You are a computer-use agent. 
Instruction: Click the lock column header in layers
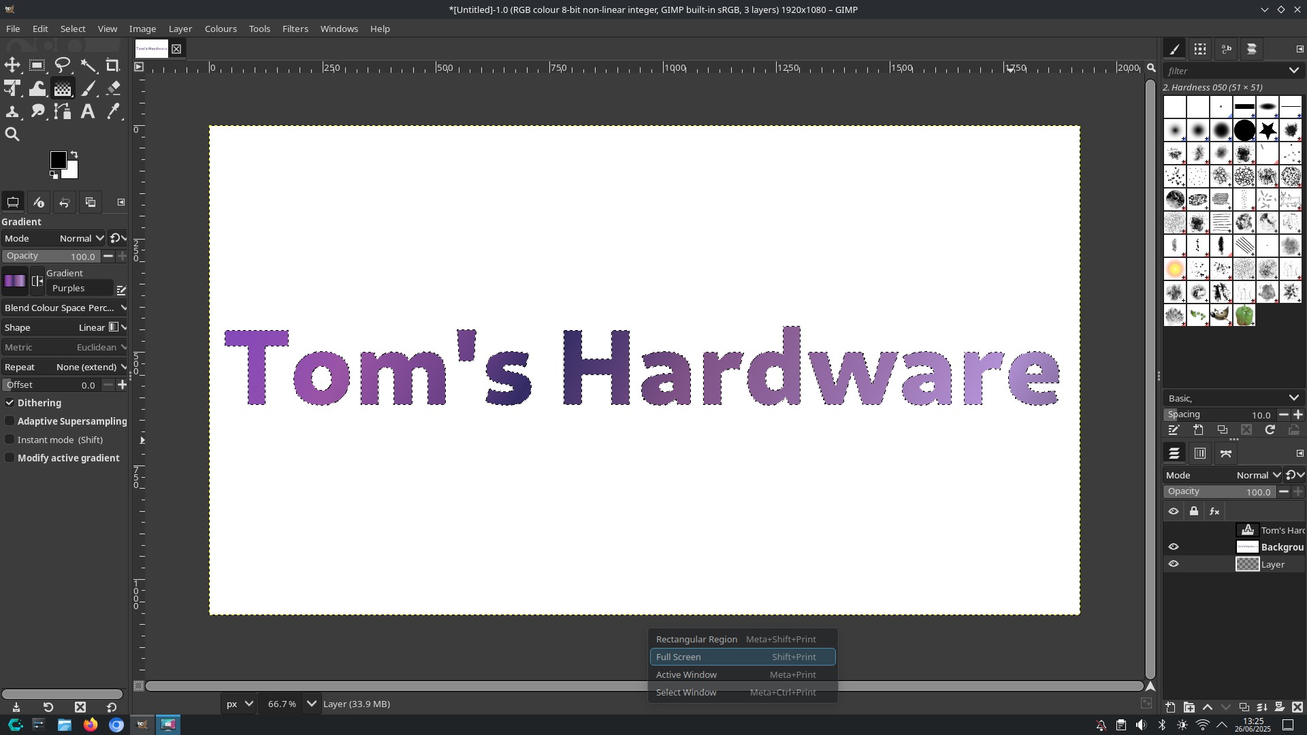pos(1194,511)
